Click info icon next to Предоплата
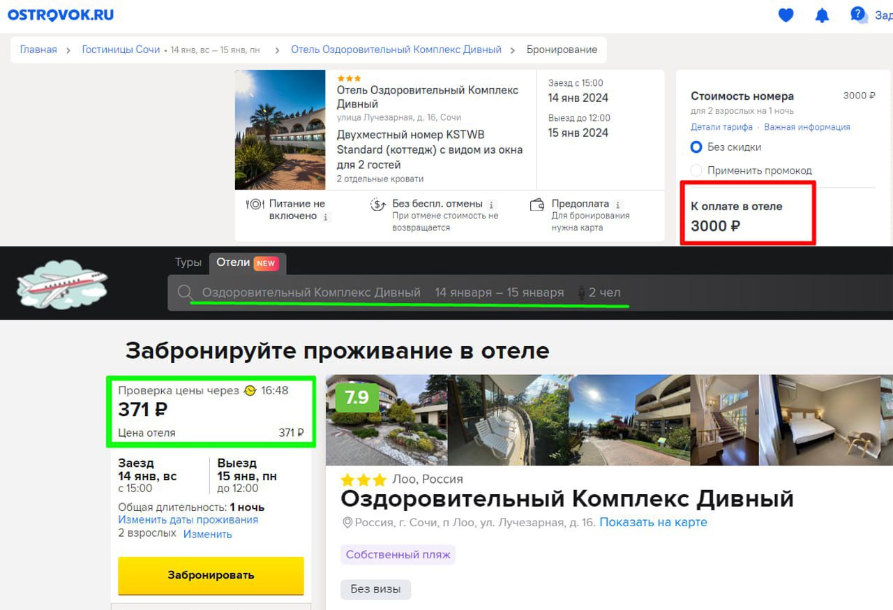The width and height of the screenshot is (893, 610). pos(618,204)
